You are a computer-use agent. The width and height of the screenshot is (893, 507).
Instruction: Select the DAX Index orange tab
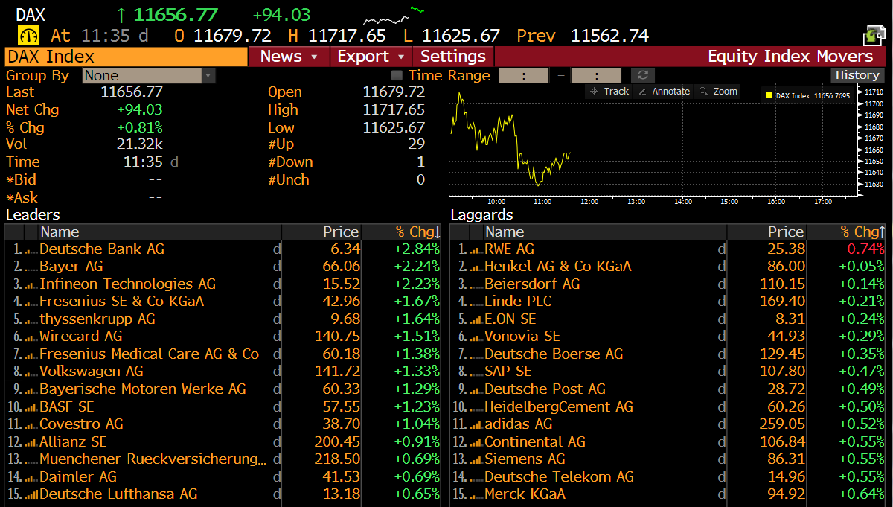[126, 57]
